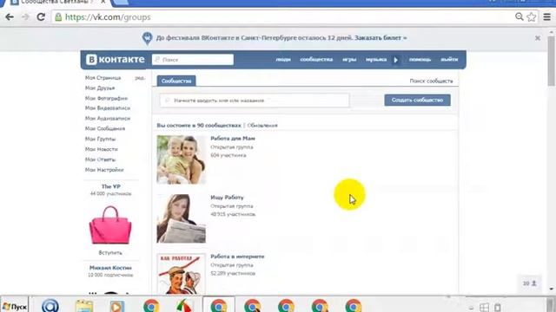Click 'The YP' ad title in sidebar
This screenshot has height=312, width=556.
pyautogui.click(x=110, y=186)
